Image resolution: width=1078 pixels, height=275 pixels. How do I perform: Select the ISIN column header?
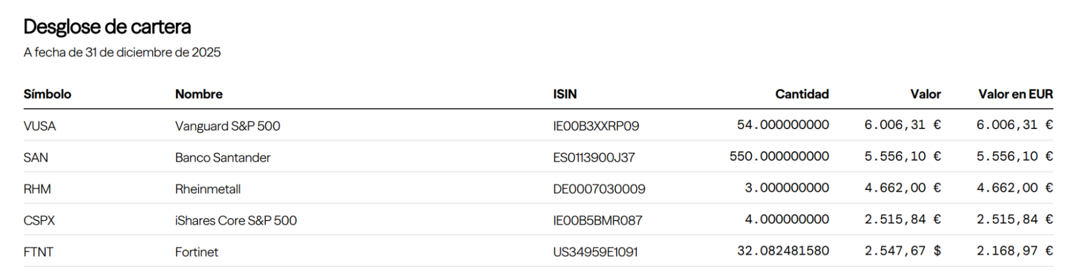coord(565,94)
